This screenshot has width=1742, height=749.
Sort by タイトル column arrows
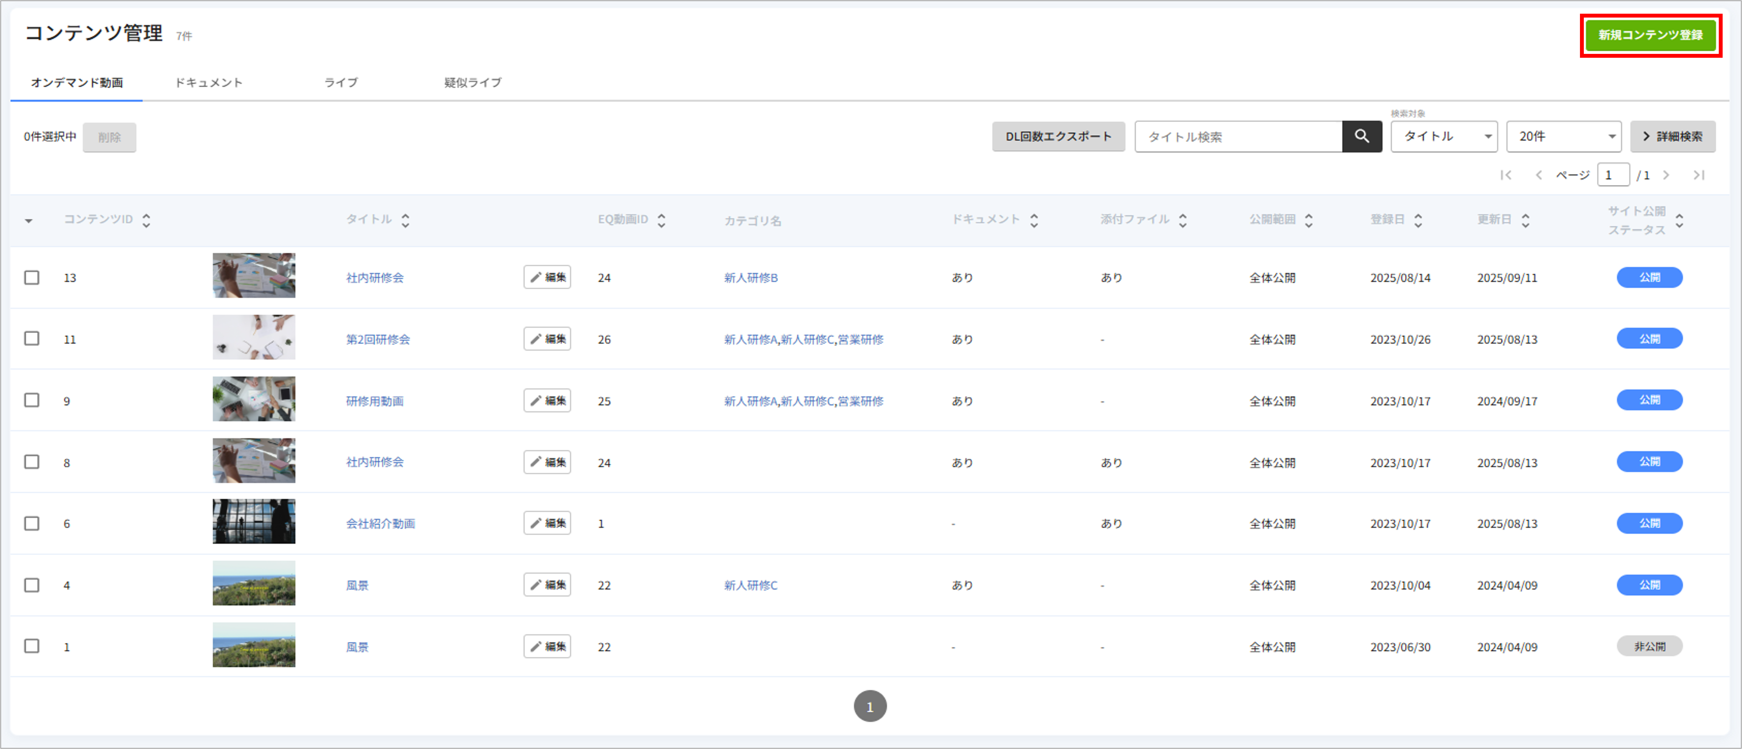click(406, 220)
